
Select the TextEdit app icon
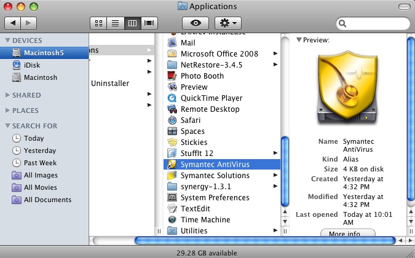tap(172, 209)
